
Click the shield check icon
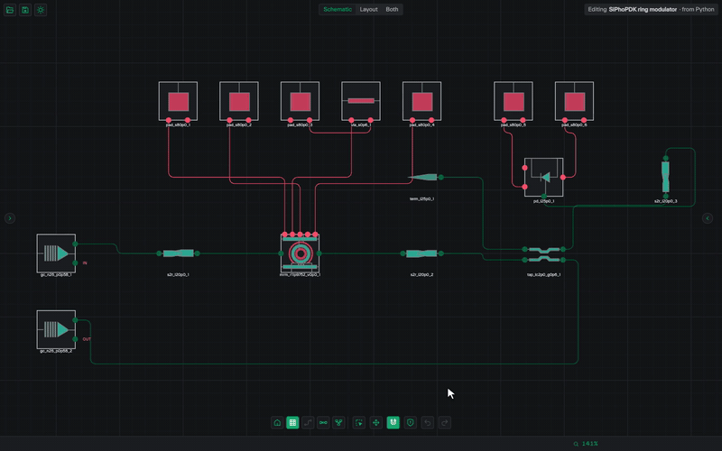(411, 422)
